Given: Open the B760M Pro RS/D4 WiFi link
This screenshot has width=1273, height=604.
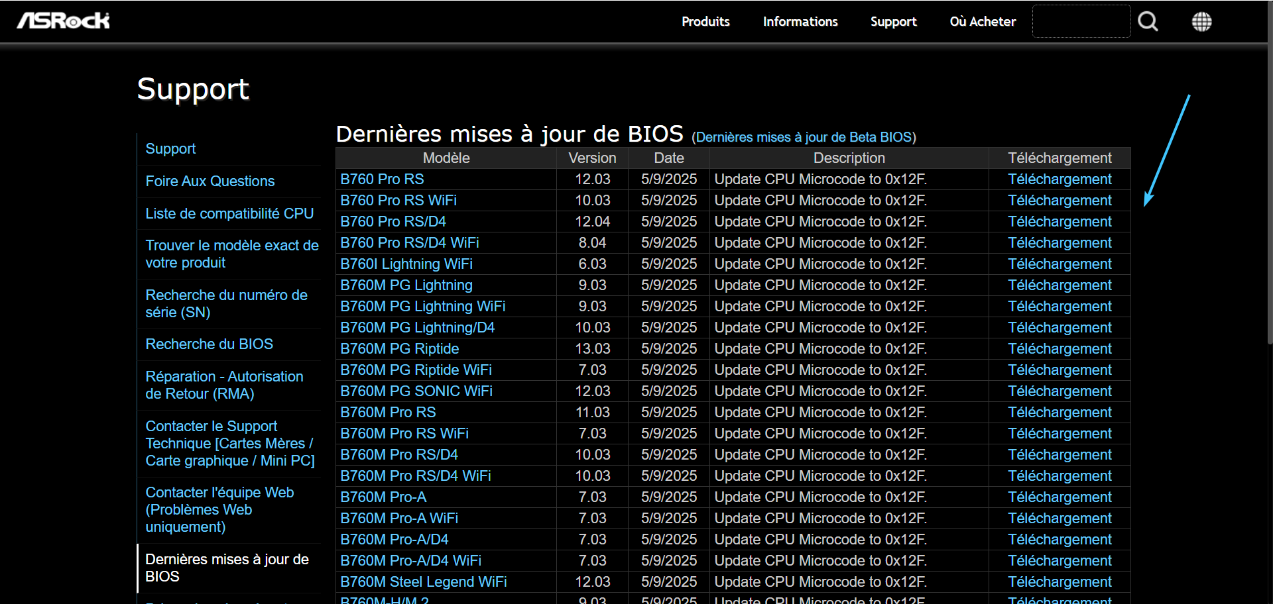Looking at the screenshot, I should coord(416,476).
